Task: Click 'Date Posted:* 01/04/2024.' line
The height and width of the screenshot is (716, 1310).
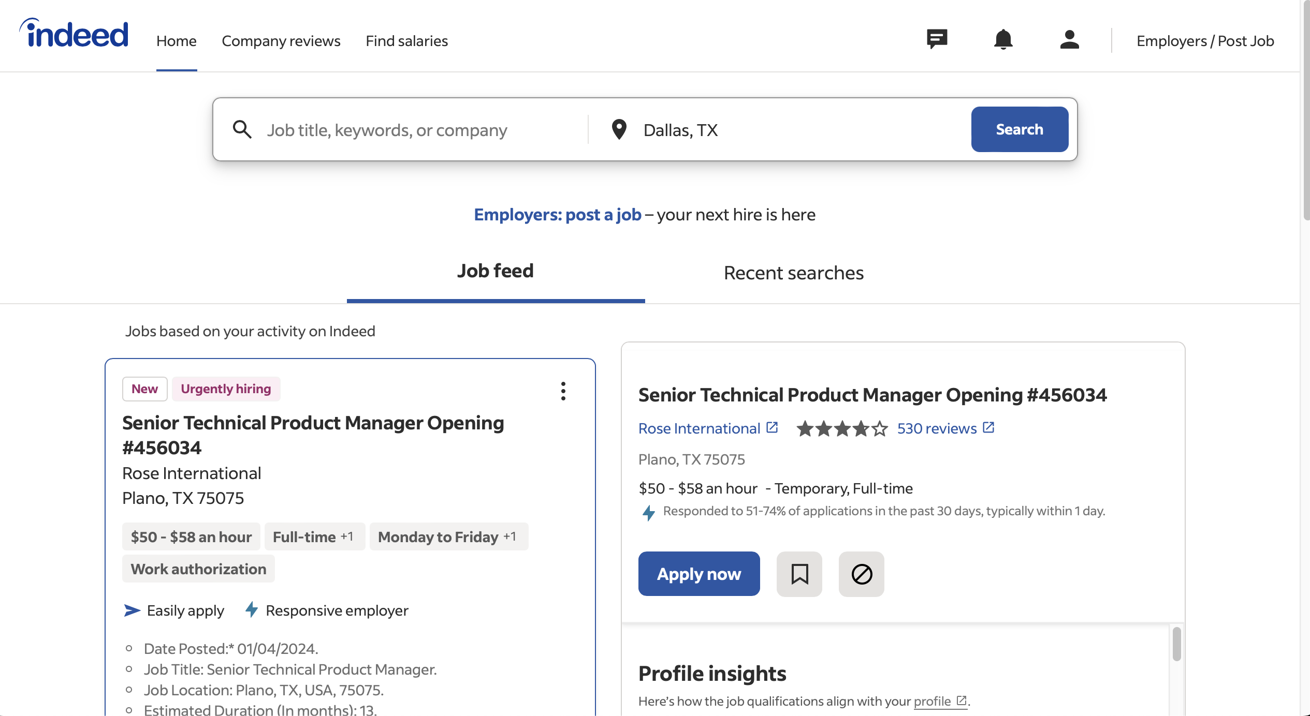Action: point(231,649)
